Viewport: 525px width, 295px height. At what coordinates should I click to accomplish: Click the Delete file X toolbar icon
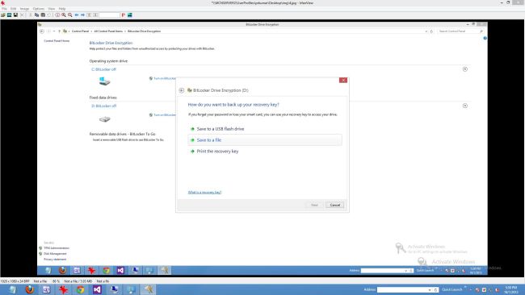coord(22,15)
